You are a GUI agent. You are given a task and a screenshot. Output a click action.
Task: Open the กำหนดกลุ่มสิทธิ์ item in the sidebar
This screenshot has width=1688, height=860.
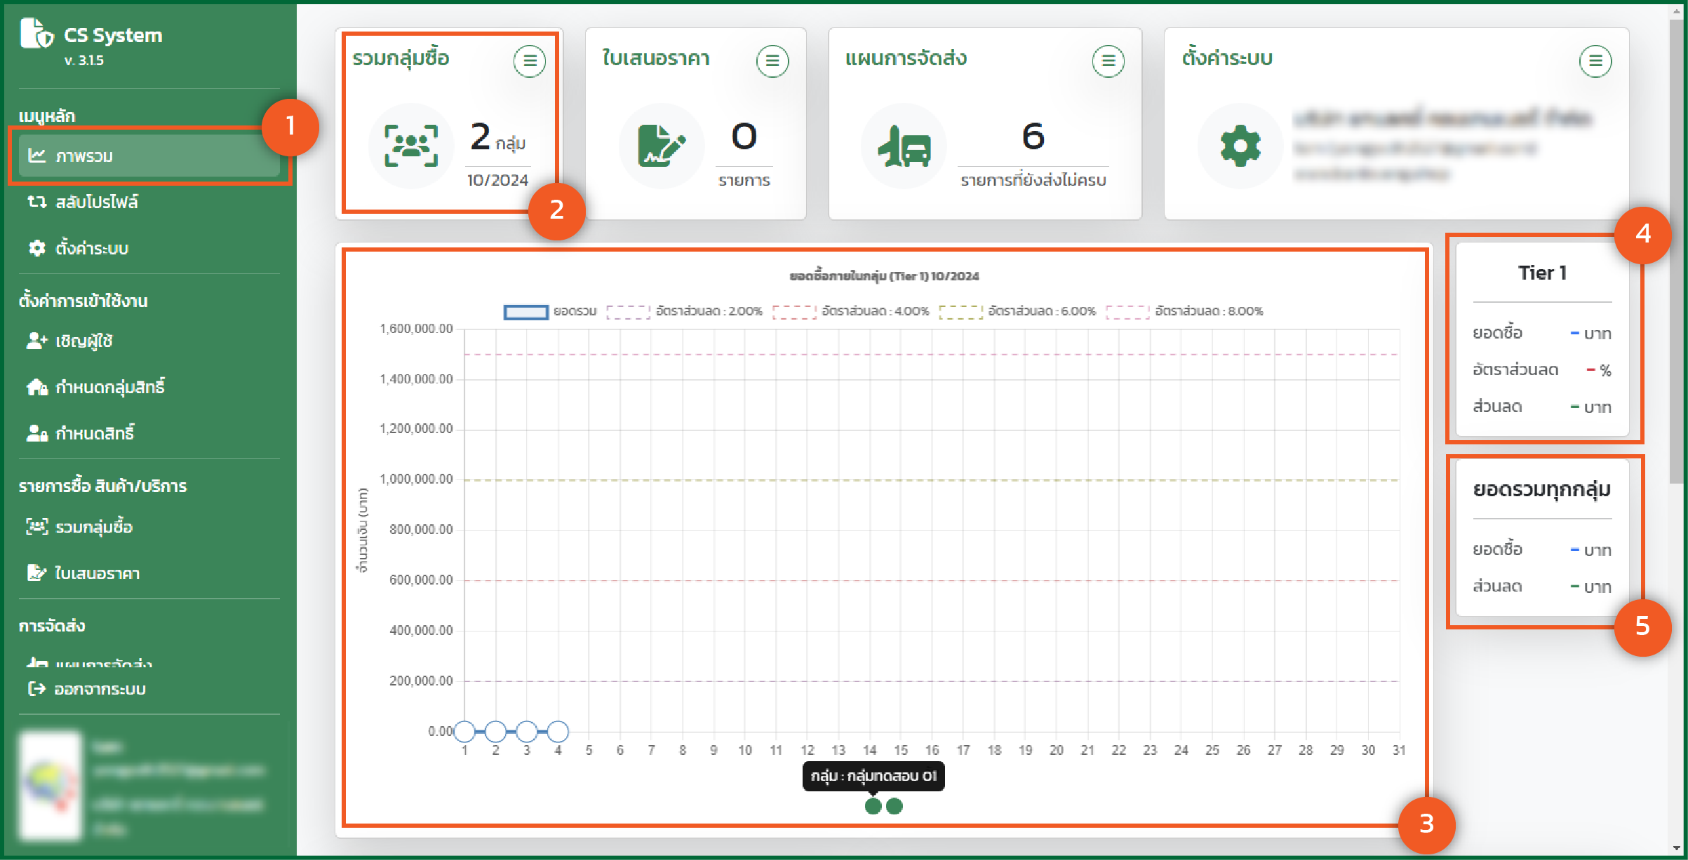coord(109,388)
